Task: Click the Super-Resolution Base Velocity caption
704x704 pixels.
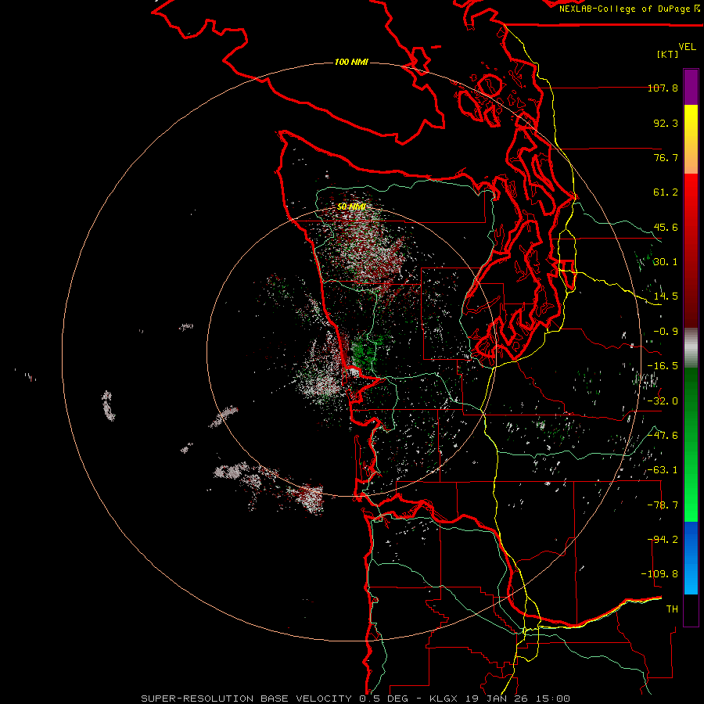Action: pyautogui.click(x=356, y=699)
